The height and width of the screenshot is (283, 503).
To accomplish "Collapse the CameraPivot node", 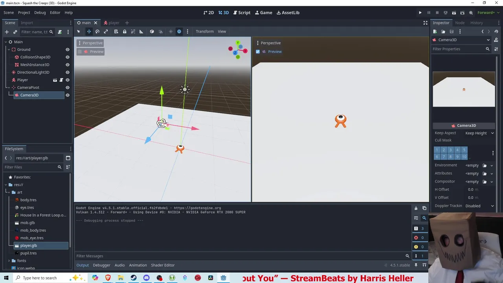I will point(9,88).
